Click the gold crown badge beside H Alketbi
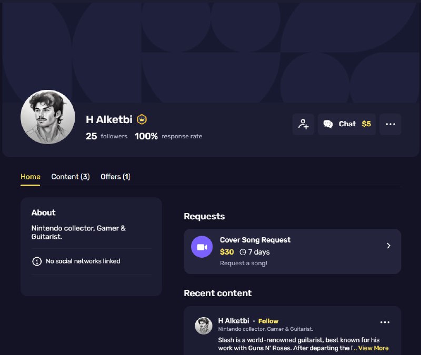Viewport: 421px width, 355px height. [142, 119]
